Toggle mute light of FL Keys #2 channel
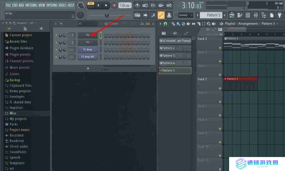Viewport: 285px width, 171px height. pos(56,57)
